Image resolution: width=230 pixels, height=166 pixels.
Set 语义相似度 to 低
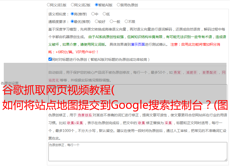coord(104,14)
